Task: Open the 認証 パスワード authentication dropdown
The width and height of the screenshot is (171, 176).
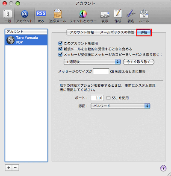Action: [x=121, y=106]
